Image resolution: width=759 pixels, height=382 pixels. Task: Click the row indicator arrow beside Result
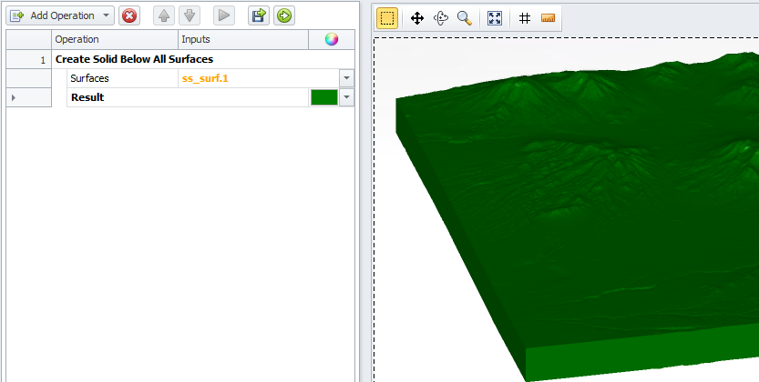14,97
